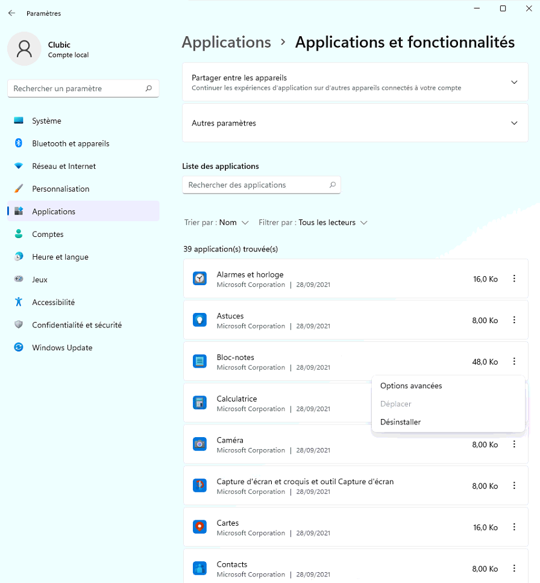540x583 pixels.
Task: Expand Partager entre les appareils section
Action: click(513, 82)
